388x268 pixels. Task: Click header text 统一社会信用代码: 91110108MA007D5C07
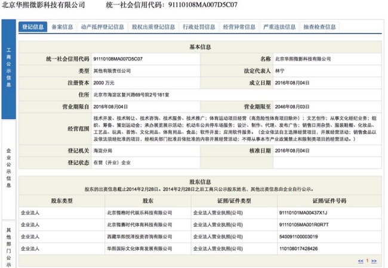click(172, 5)
